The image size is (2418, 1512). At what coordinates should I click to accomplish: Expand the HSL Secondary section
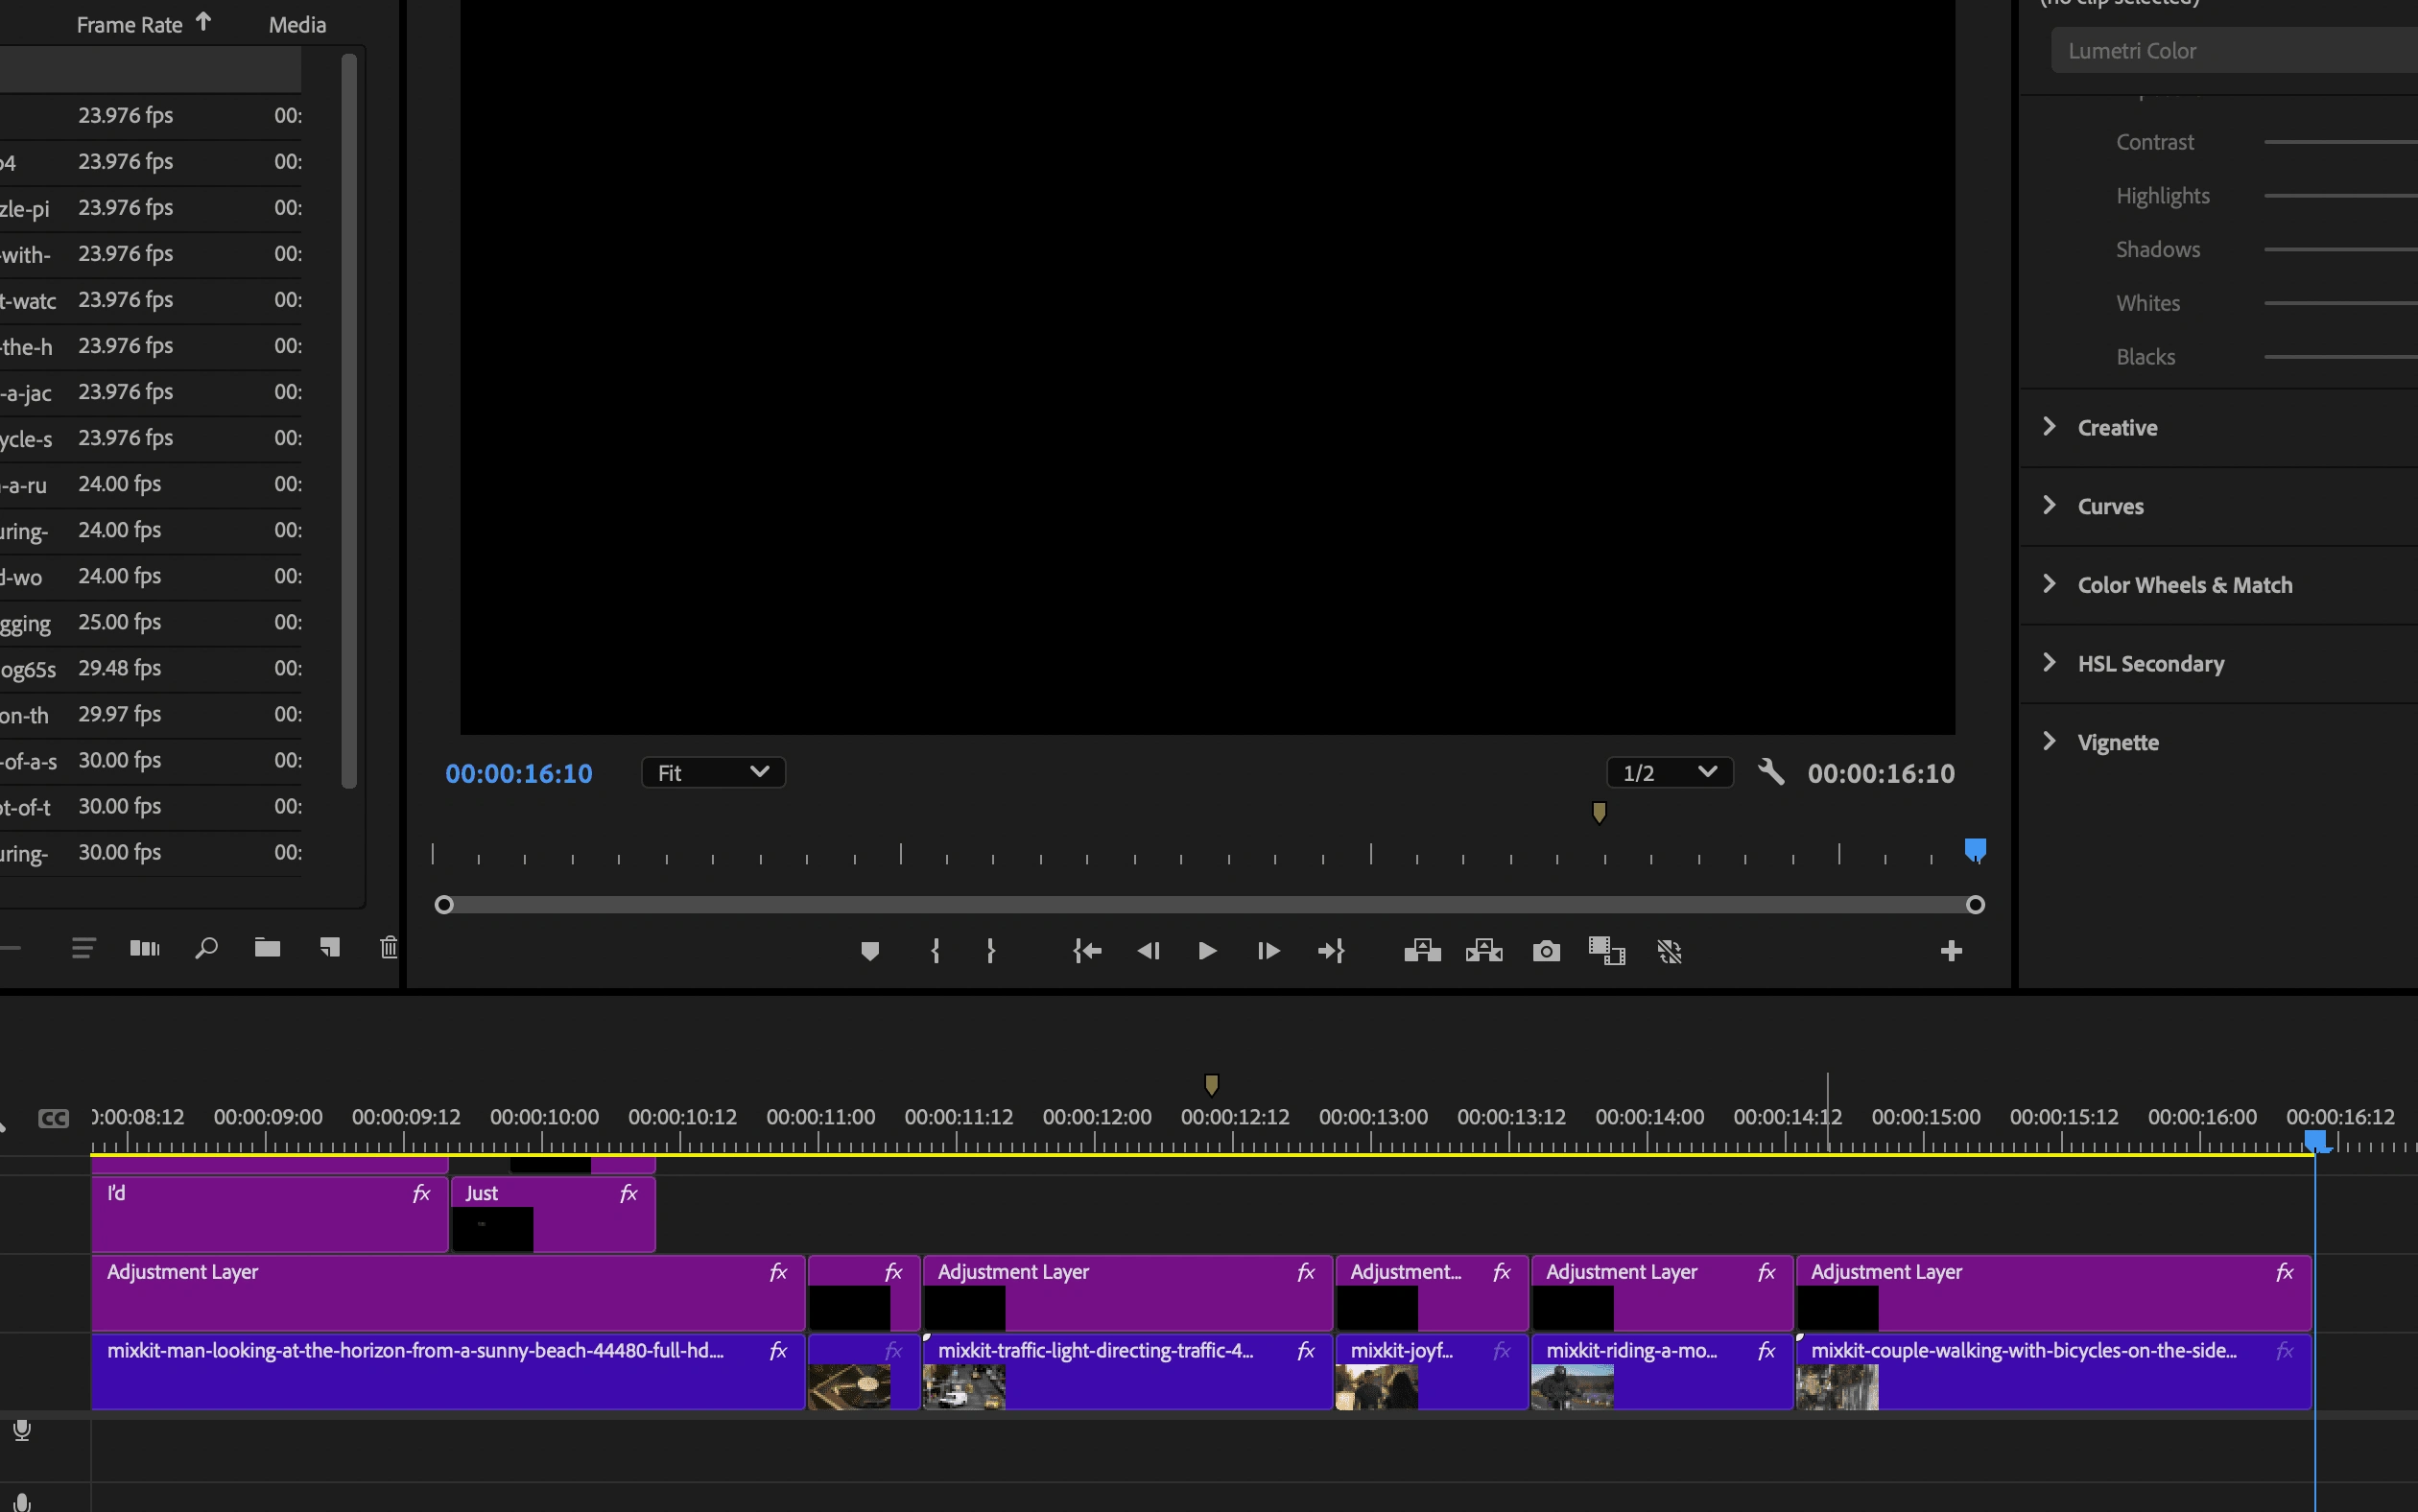pyautogui.click(x=2150, y=664)
